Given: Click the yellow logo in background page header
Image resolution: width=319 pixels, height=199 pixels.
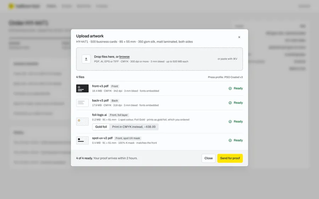Looking at the screenshot, I should [x=11, y=6].
